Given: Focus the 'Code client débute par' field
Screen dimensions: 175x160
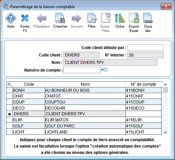Looking at the screenshot, I should click(145, 48).
